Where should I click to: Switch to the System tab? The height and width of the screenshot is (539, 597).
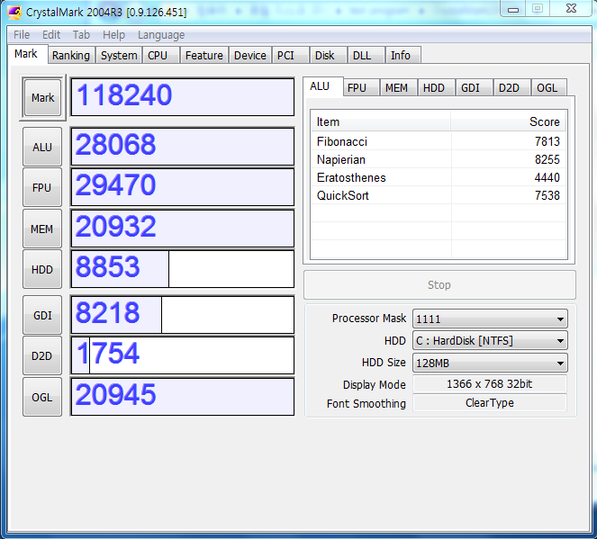pos(119,56)
